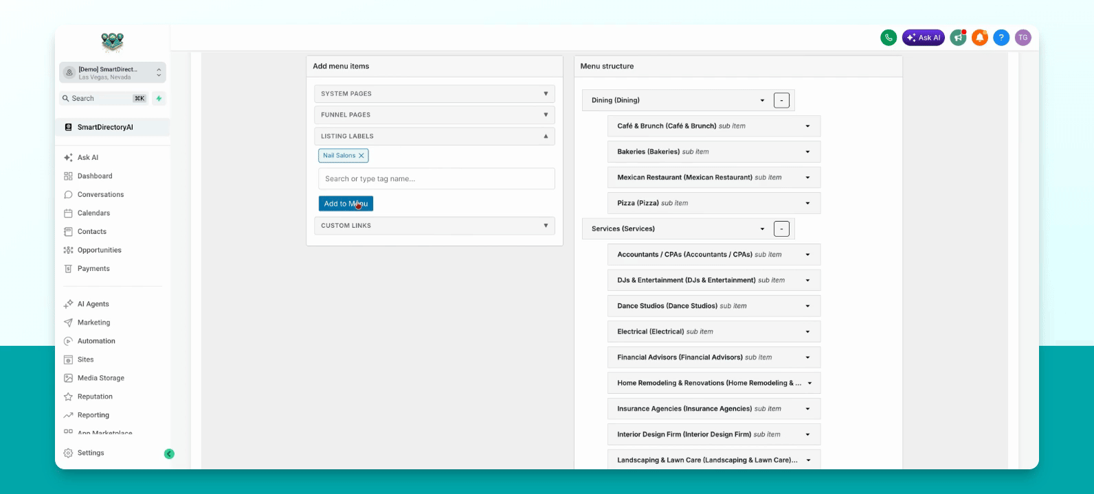Click the SmartDirectoryAI logo at top
The width and height of the screenshot is (1094, 494).
112,43
